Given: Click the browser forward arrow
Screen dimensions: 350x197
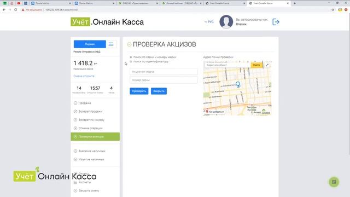Looking at the screenshot, I should pyautogui.click(x=10, y=10).
